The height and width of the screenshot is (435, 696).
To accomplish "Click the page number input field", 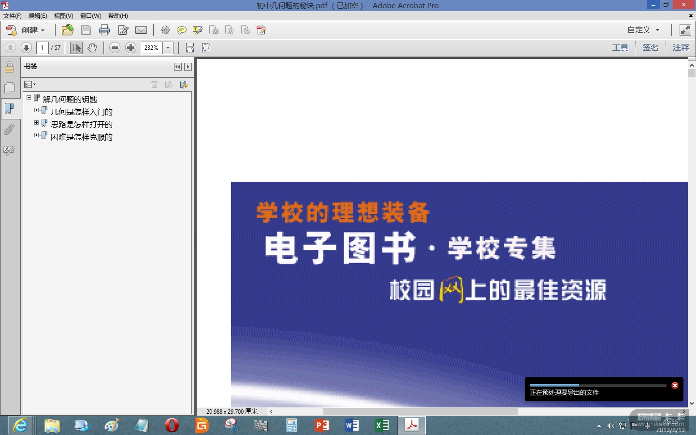I will click(43, 47).
